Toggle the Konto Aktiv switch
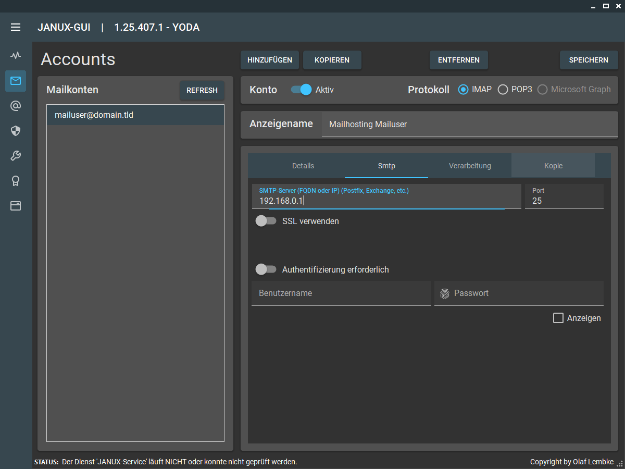The height and width of the screenshot is (469, 625). pyautogui.click(x=301, y=90)
